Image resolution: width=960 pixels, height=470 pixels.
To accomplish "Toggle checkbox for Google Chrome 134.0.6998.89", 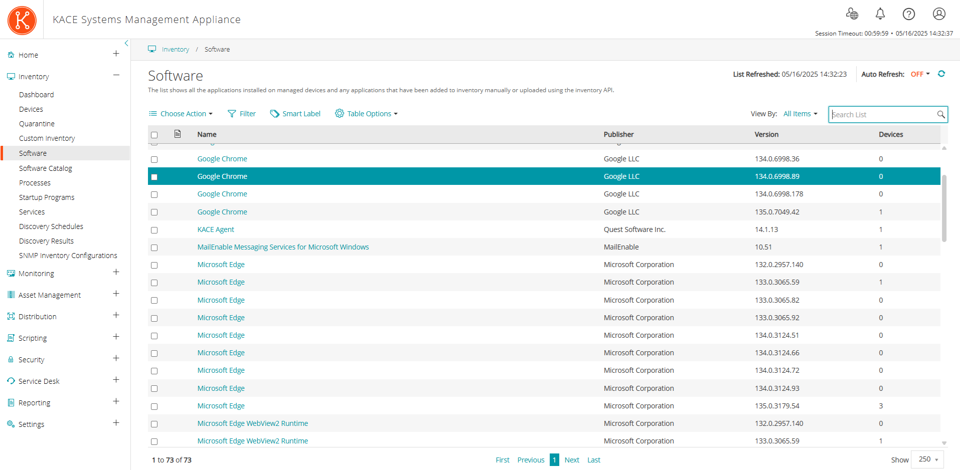I will click(154, 177).
